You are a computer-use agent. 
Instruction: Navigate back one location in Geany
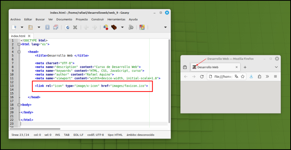point(86,27)
